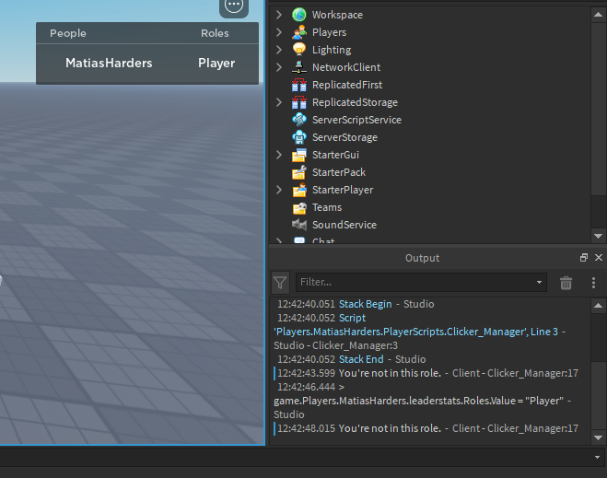Close the Output panel

point(599,257)
